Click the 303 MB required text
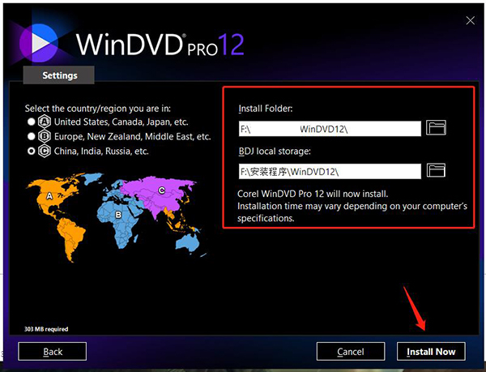This screenshot has width=486, height=372. (x=45, y=329)
